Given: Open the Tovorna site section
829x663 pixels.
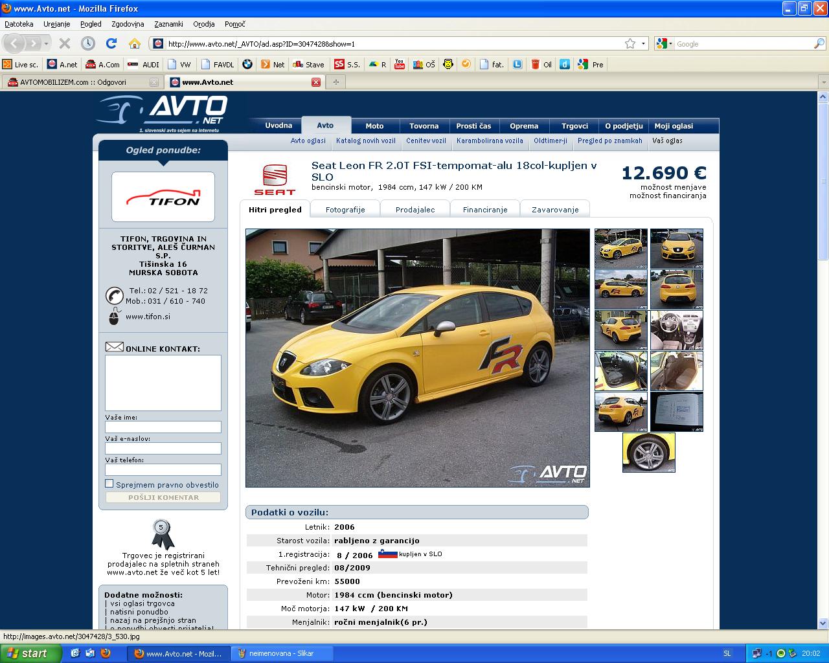Looking at the screenshot, I should click(424, 126).
